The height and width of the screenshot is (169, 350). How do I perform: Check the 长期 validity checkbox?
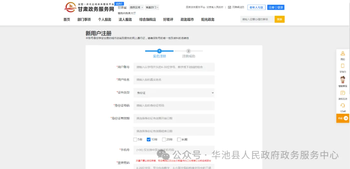pyautogui.click(x=179, y=139)
